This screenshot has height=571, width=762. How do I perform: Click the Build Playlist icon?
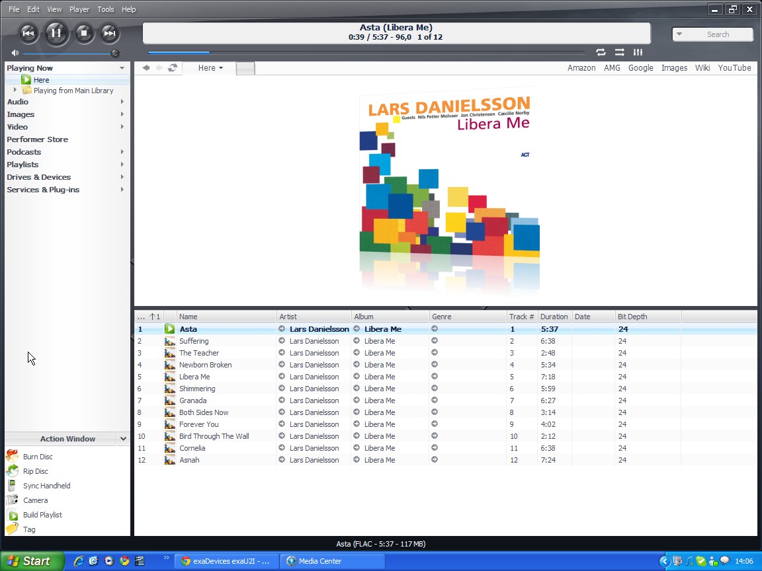13,515
